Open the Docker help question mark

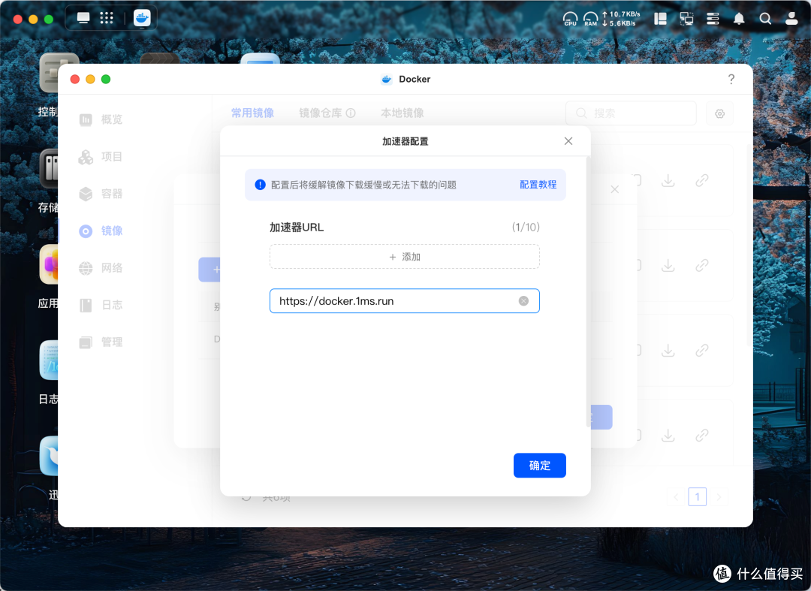coord(731,79)
